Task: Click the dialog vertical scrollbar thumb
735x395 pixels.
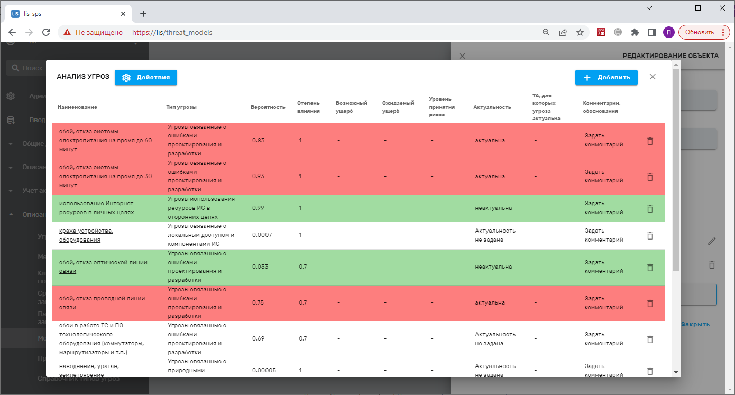Action: (x=676, y=169)
